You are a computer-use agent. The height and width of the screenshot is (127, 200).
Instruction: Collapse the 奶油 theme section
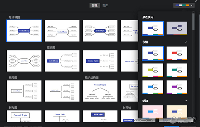186,101
